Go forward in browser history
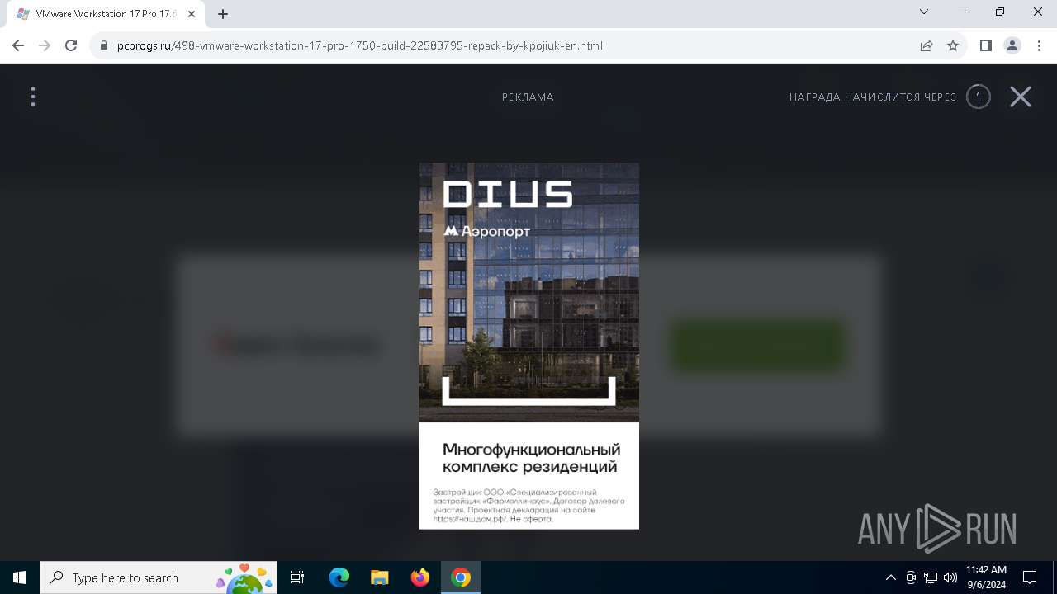1057x594 pixels. [45, 45]
